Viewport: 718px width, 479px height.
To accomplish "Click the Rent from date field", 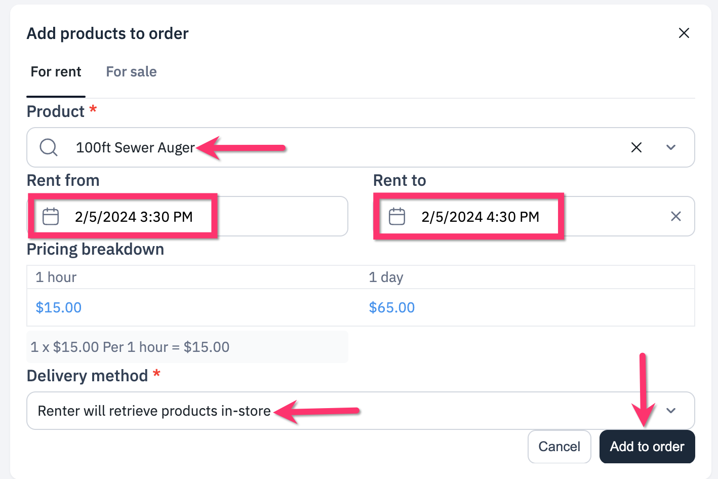I will point(187,216).
